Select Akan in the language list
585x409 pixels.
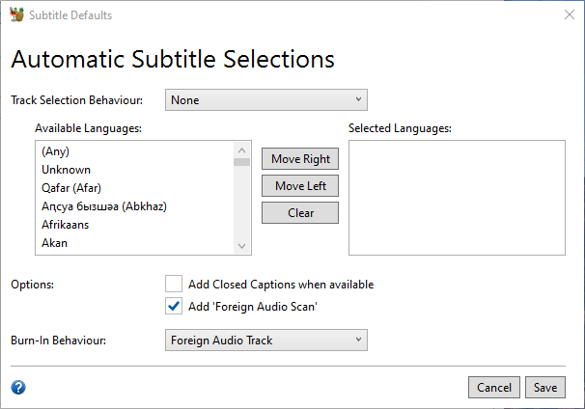pyautogui.click(x=135, y=243)
